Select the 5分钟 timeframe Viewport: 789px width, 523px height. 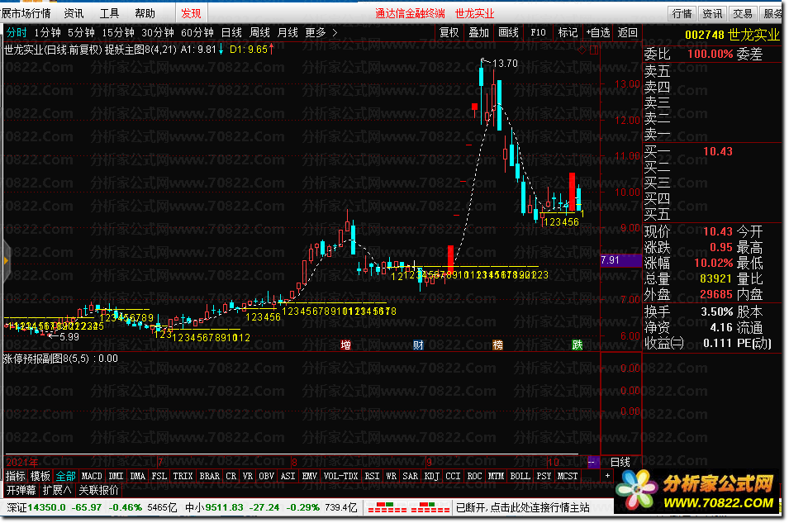click(81, 33)
